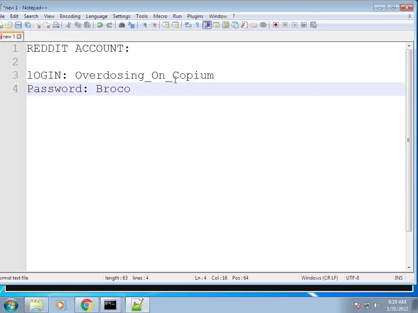Viewport: 418px width, 313px height.
Task: Open the Plugins menu
Action: (195, 16)
